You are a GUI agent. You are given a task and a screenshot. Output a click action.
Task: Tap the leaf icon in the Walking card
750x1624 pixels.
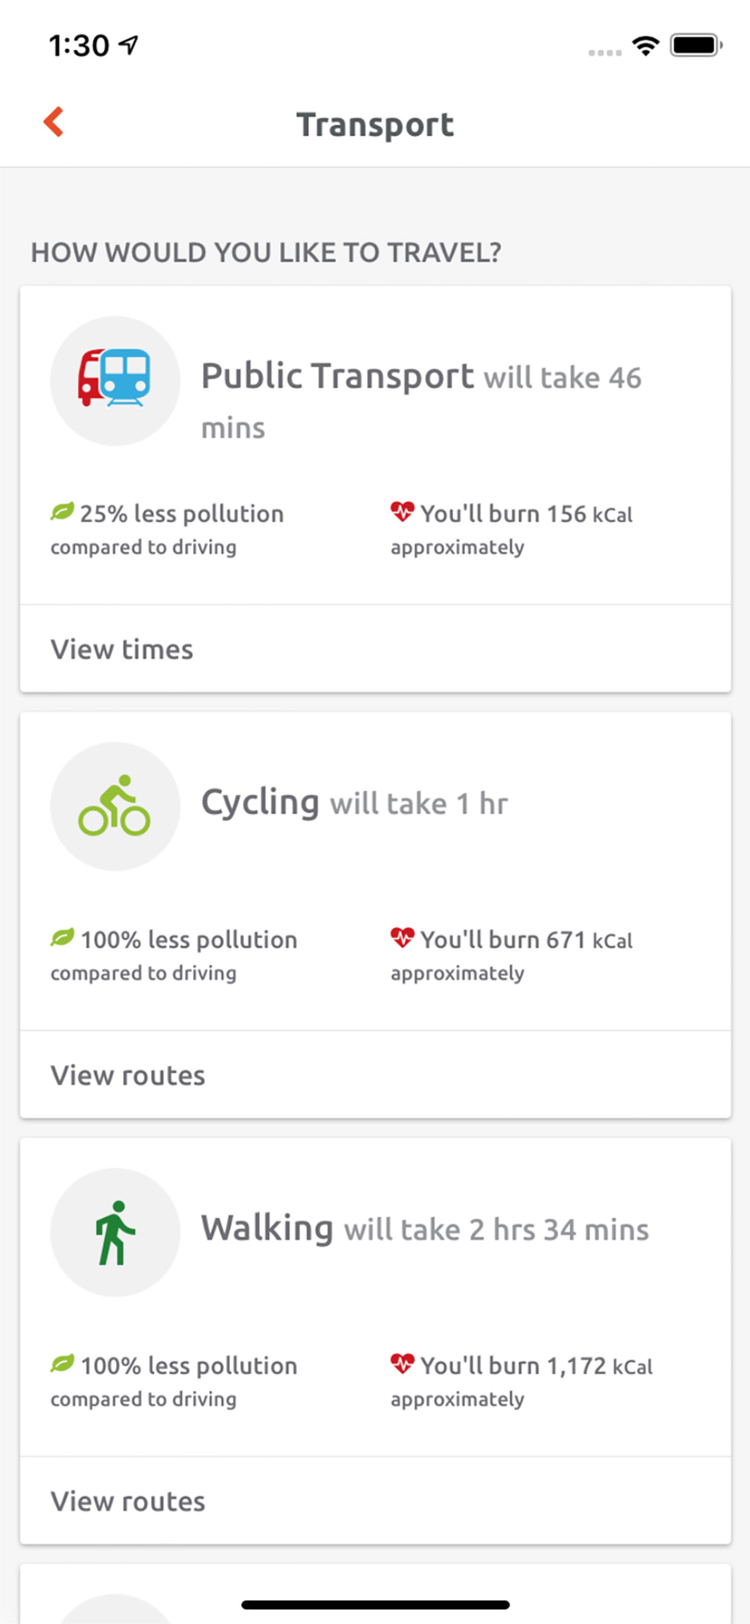tap(62, 1364)
